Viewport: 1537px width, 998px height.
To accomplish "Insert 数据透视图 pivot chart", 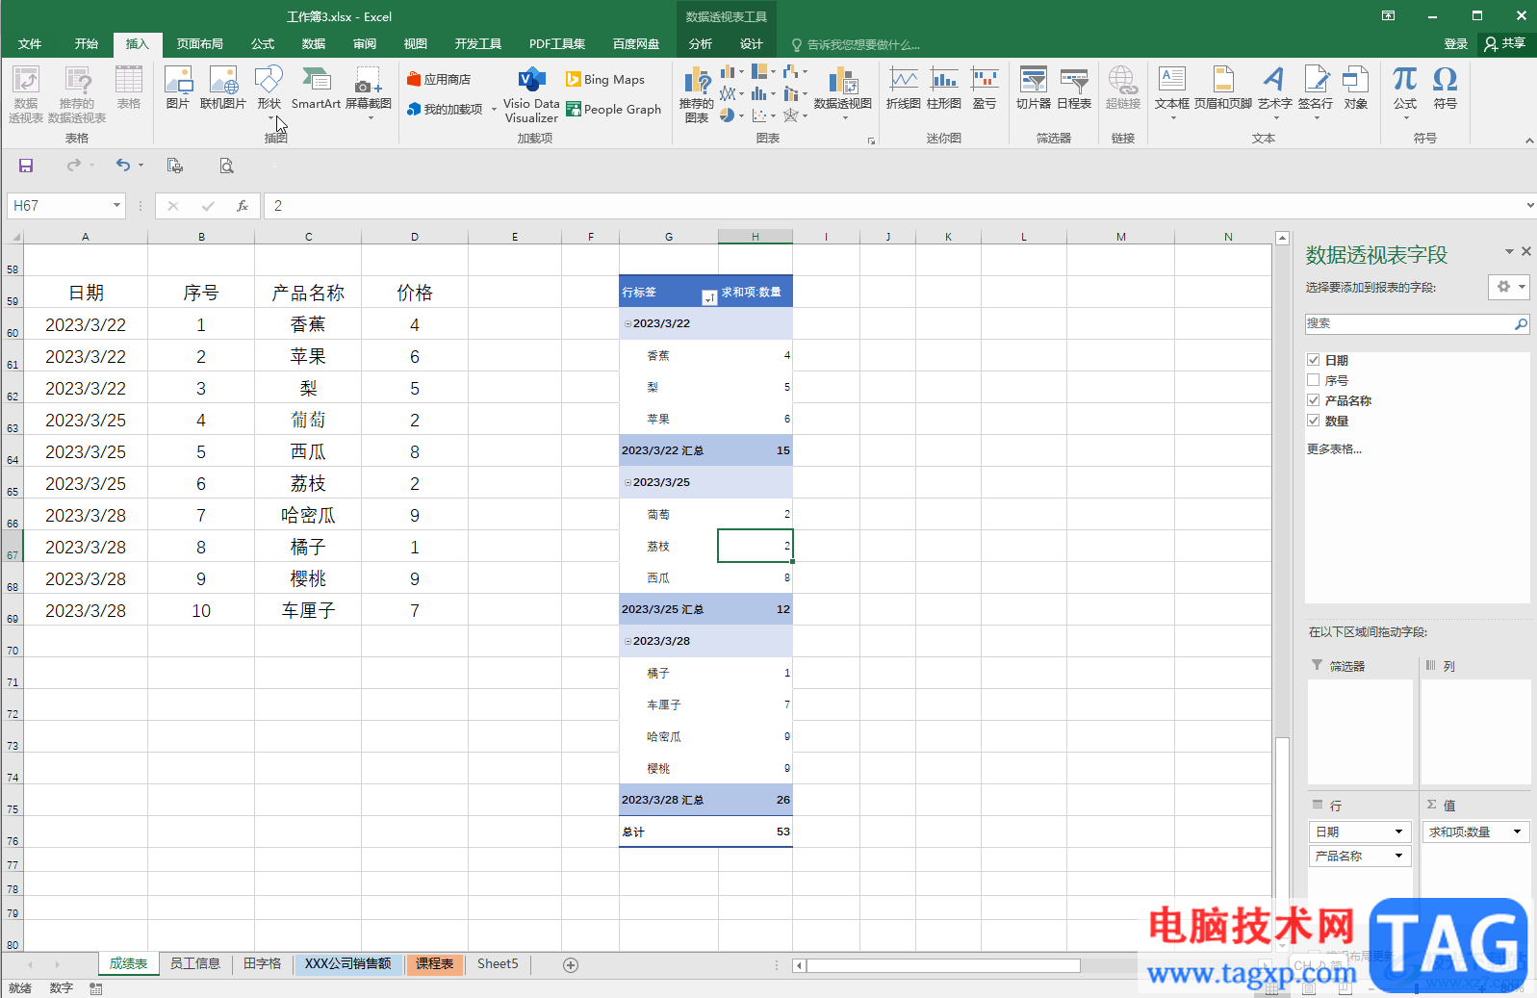I will (843, 91).
